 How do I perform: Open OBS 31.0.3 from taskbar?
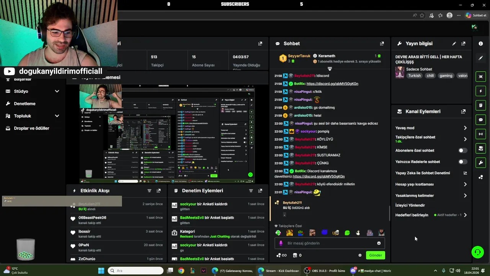pos(325,271)
